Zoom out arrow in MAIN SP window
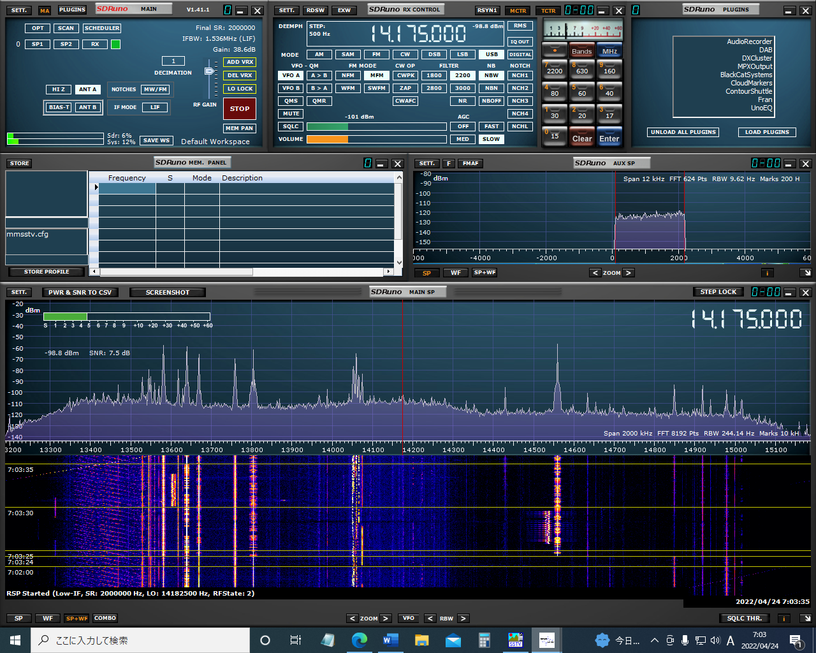This screenshot has width=816, height=653. pos(353,618)
